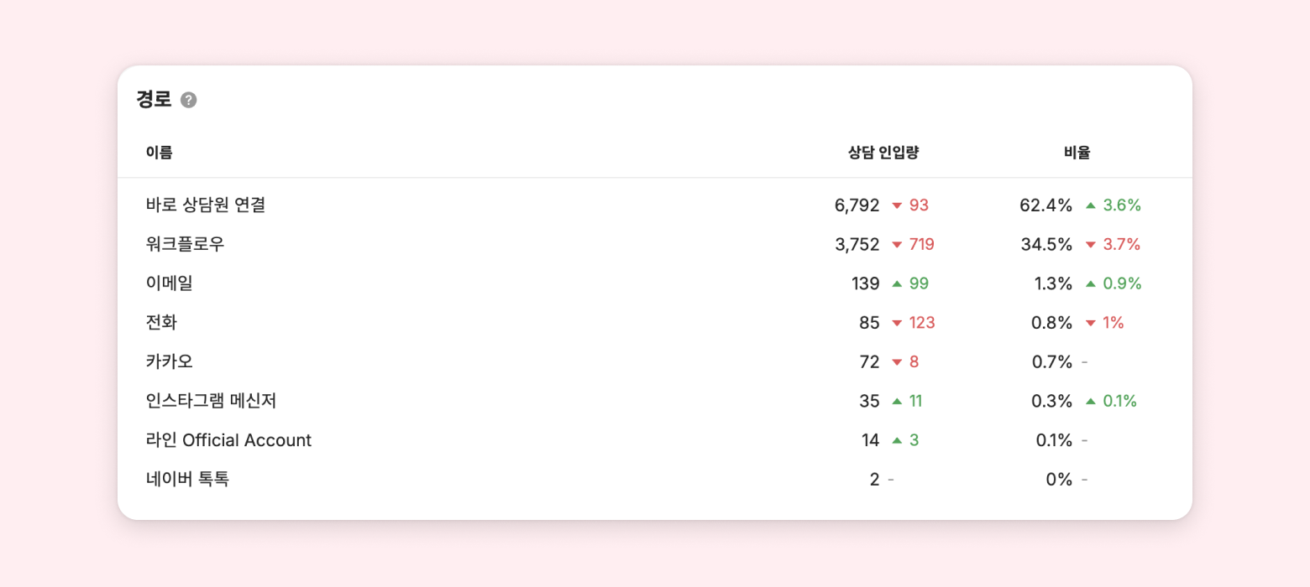Viewport: 1310px width, 587px height.
Task: Click the 이메일 channel name
Action: point(169,283)
